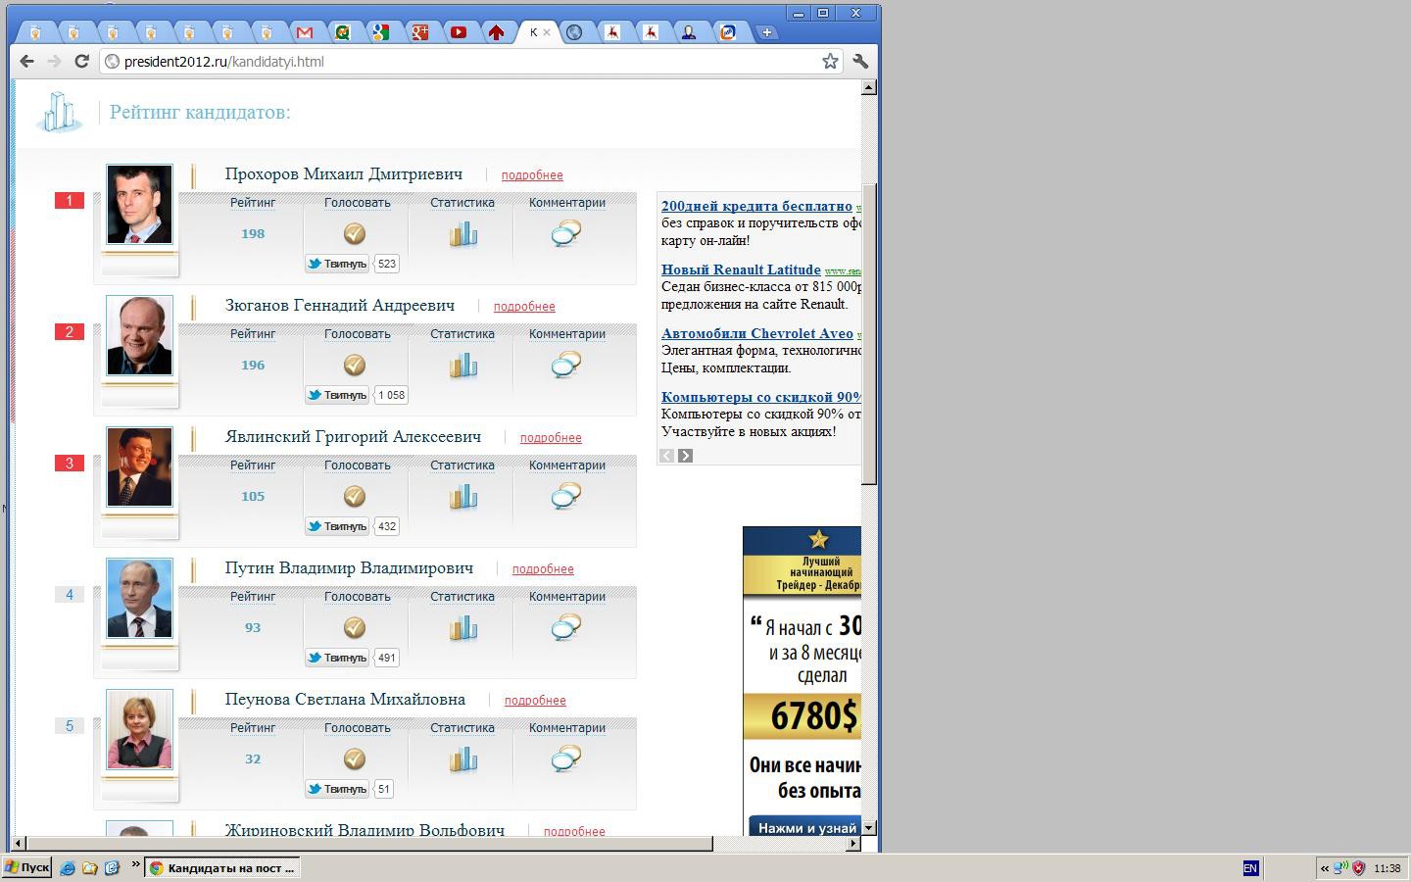Reload the page with refresh icon

(x=82, y=61)
